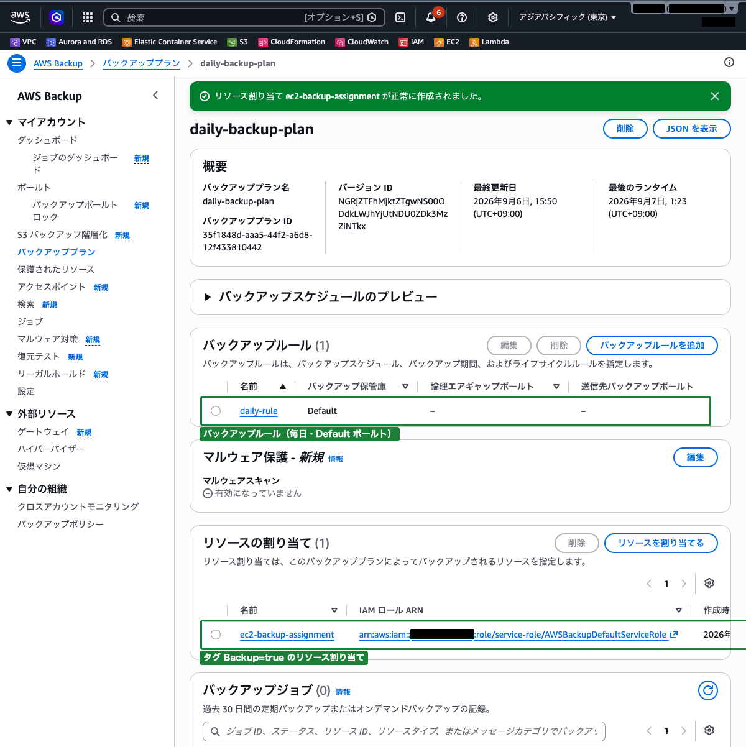Open the help question mark icon
The image size is (746, 747).
click(x=462, y=17)
